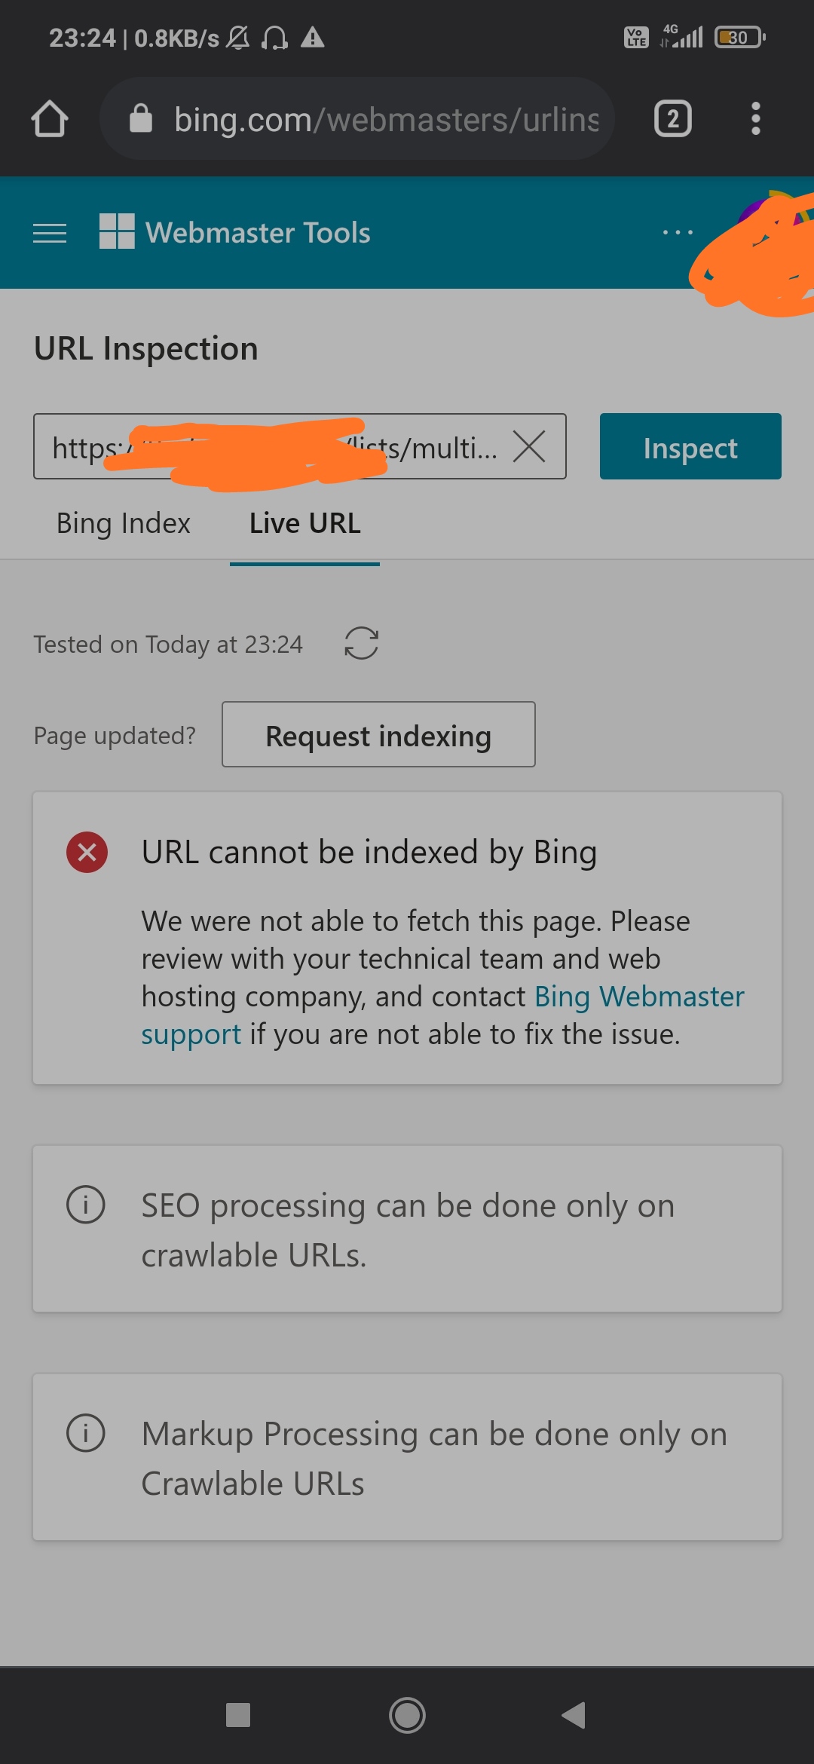Open the hamburger navigation menu
This screenshot has width=814, height=1764.
point(50,233)
